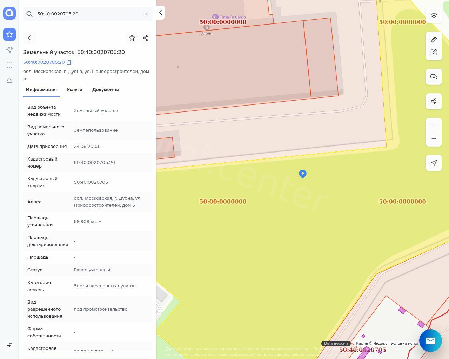Go back from parcel details

(29, 38)
